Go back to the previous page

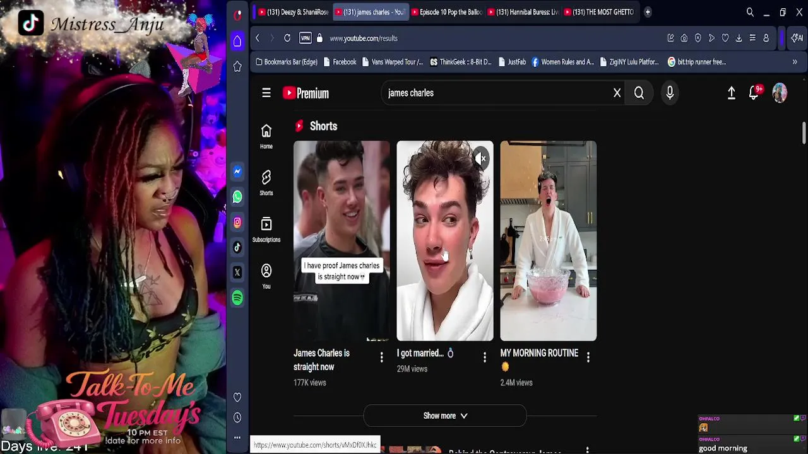(x=258, y=38)
